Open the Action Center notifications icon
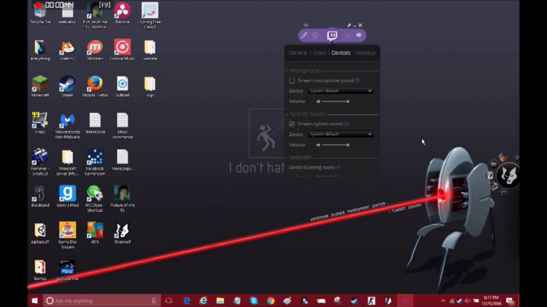 510,301
